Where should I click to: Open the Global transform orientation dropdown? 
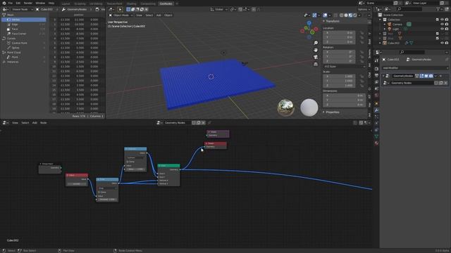218,9
